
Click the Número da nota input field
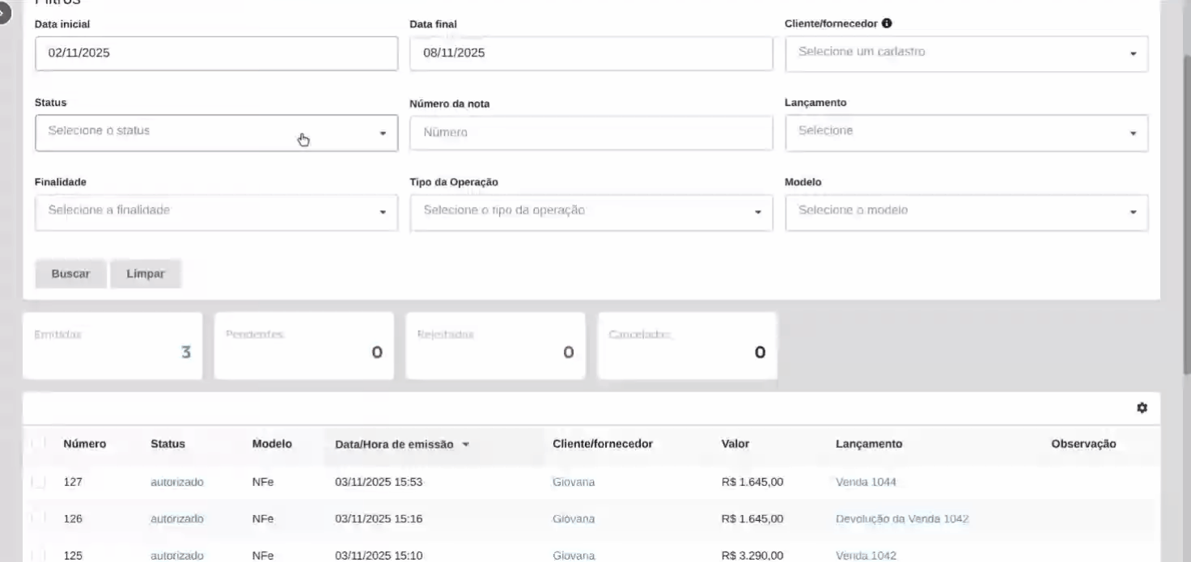coord(591,133)
